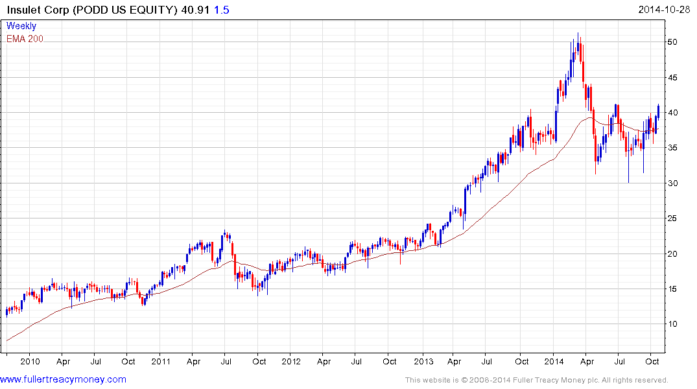Screen dimensions: 697x389
Task: Click the 25 price axis label
Action: click(672, 218)
